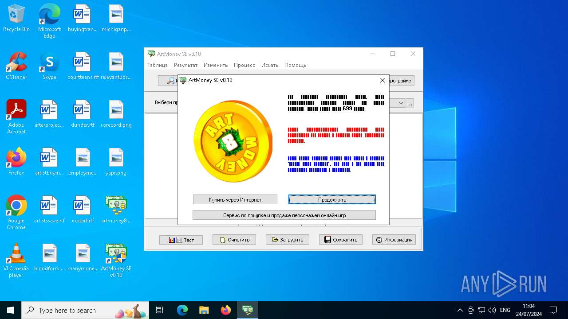568x319 pixels.
Task: Open the Искать menu
Action: click(x=270, y=65)
